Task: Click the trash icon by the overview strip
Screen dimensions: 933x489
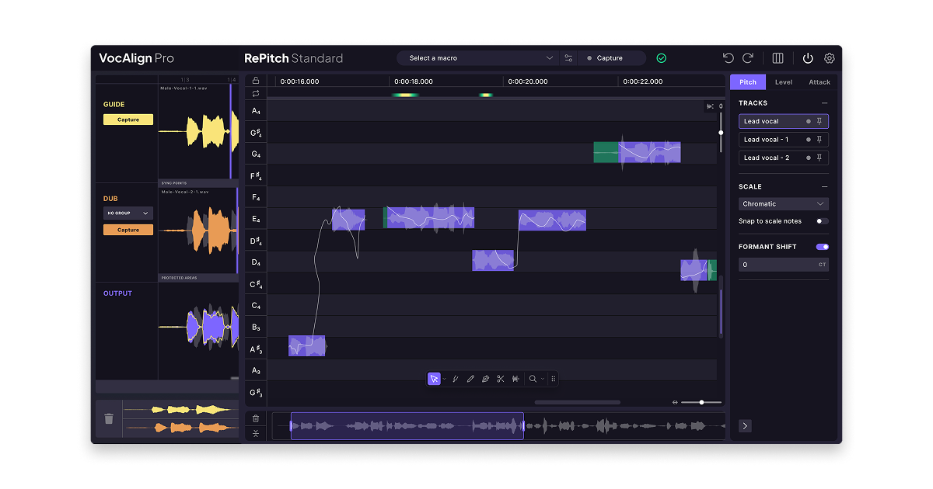Action: [256, 418]
